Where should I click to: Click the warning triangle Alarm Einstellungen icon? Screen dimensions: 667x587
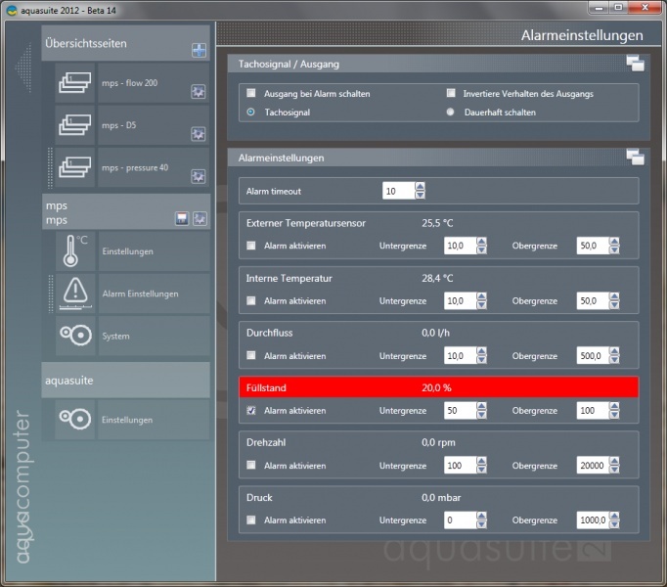pos(75,293)
